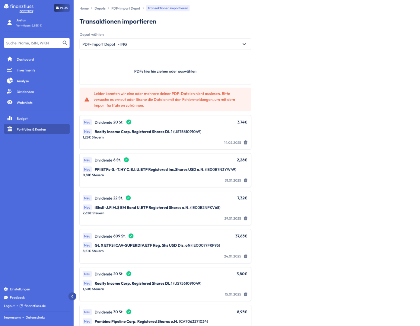Viewport: 420px width, 326px height.
Task: Click the Justus user avatar icon
Action: click(x=10, y=23)
